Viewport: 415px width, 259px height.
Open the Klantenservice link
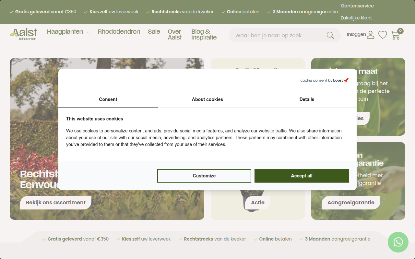pos(357,6)
